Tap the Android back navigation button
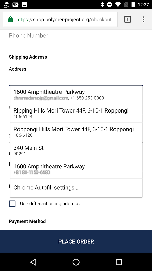 coord(33,262)
